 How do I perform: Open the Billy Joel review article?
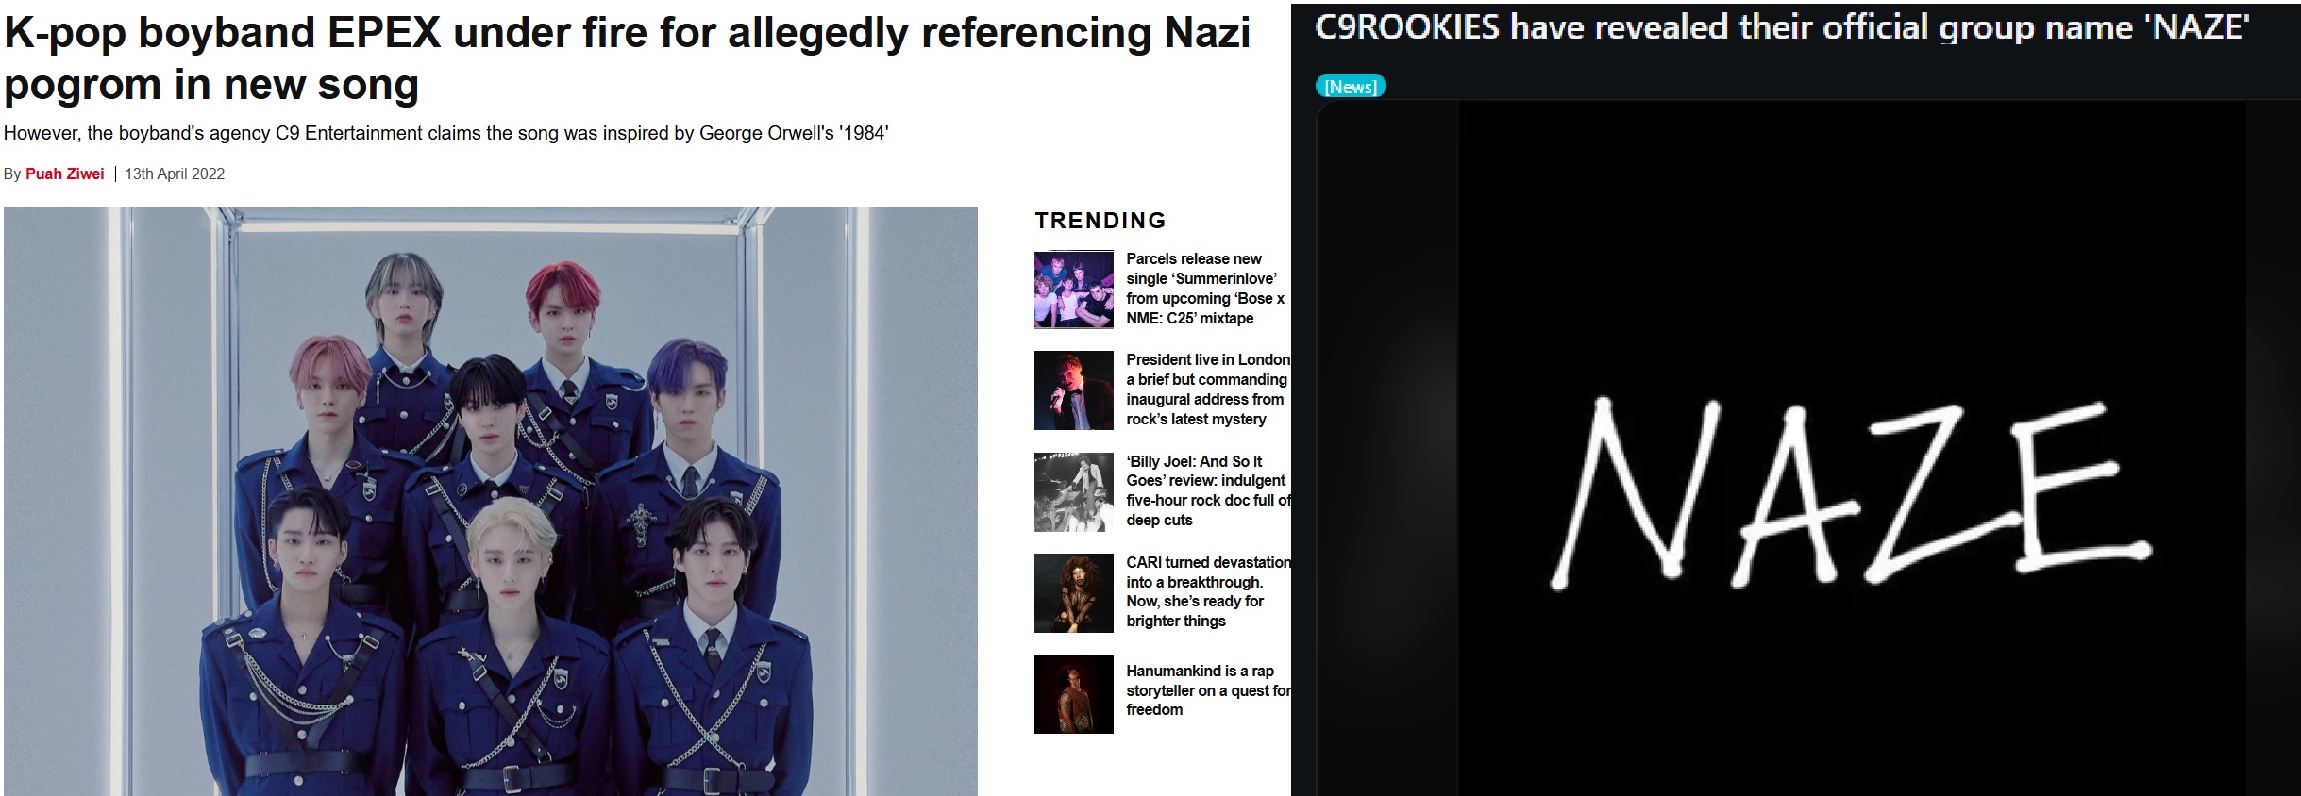(x=1207, y=490)
